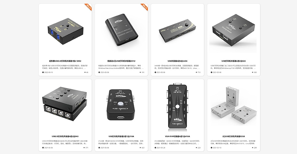Click the orange corner ribbon on 201U card
Screen dimensions: 297x154
click(145, 6)
